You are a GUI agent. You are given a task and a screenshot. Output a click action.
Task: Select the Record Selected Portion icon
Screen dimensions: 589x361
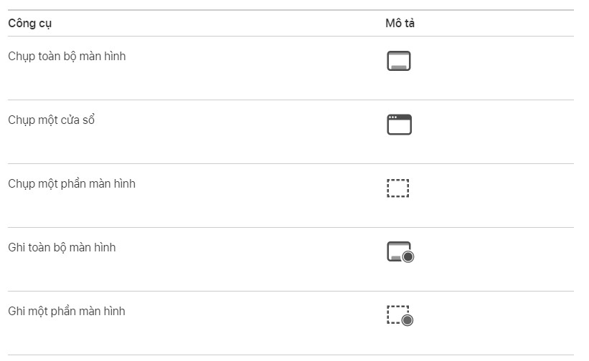[400, 316]
